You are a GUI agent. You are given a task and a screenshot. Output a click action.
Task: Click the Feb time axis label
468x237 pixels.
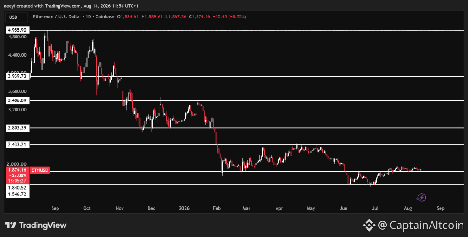pyautogui.click(x=217, y=208)
